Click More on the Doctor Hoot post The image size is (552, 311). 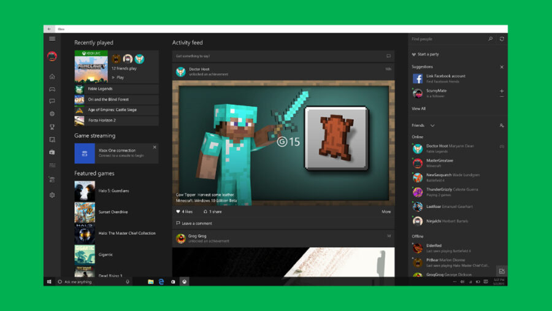(x=386, y=212)
